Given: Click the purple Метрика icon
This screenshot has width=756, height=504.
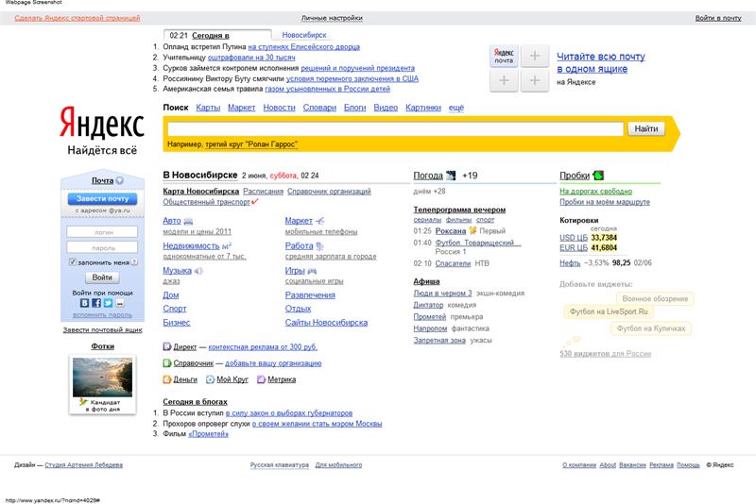Looking at the screenshot, I should pyautogui.click(x=261, y=379).
